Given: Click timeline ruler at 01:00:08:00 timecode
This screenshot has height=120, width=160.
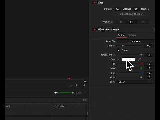Looking at the screenshot, I should (x=59, y=106).
